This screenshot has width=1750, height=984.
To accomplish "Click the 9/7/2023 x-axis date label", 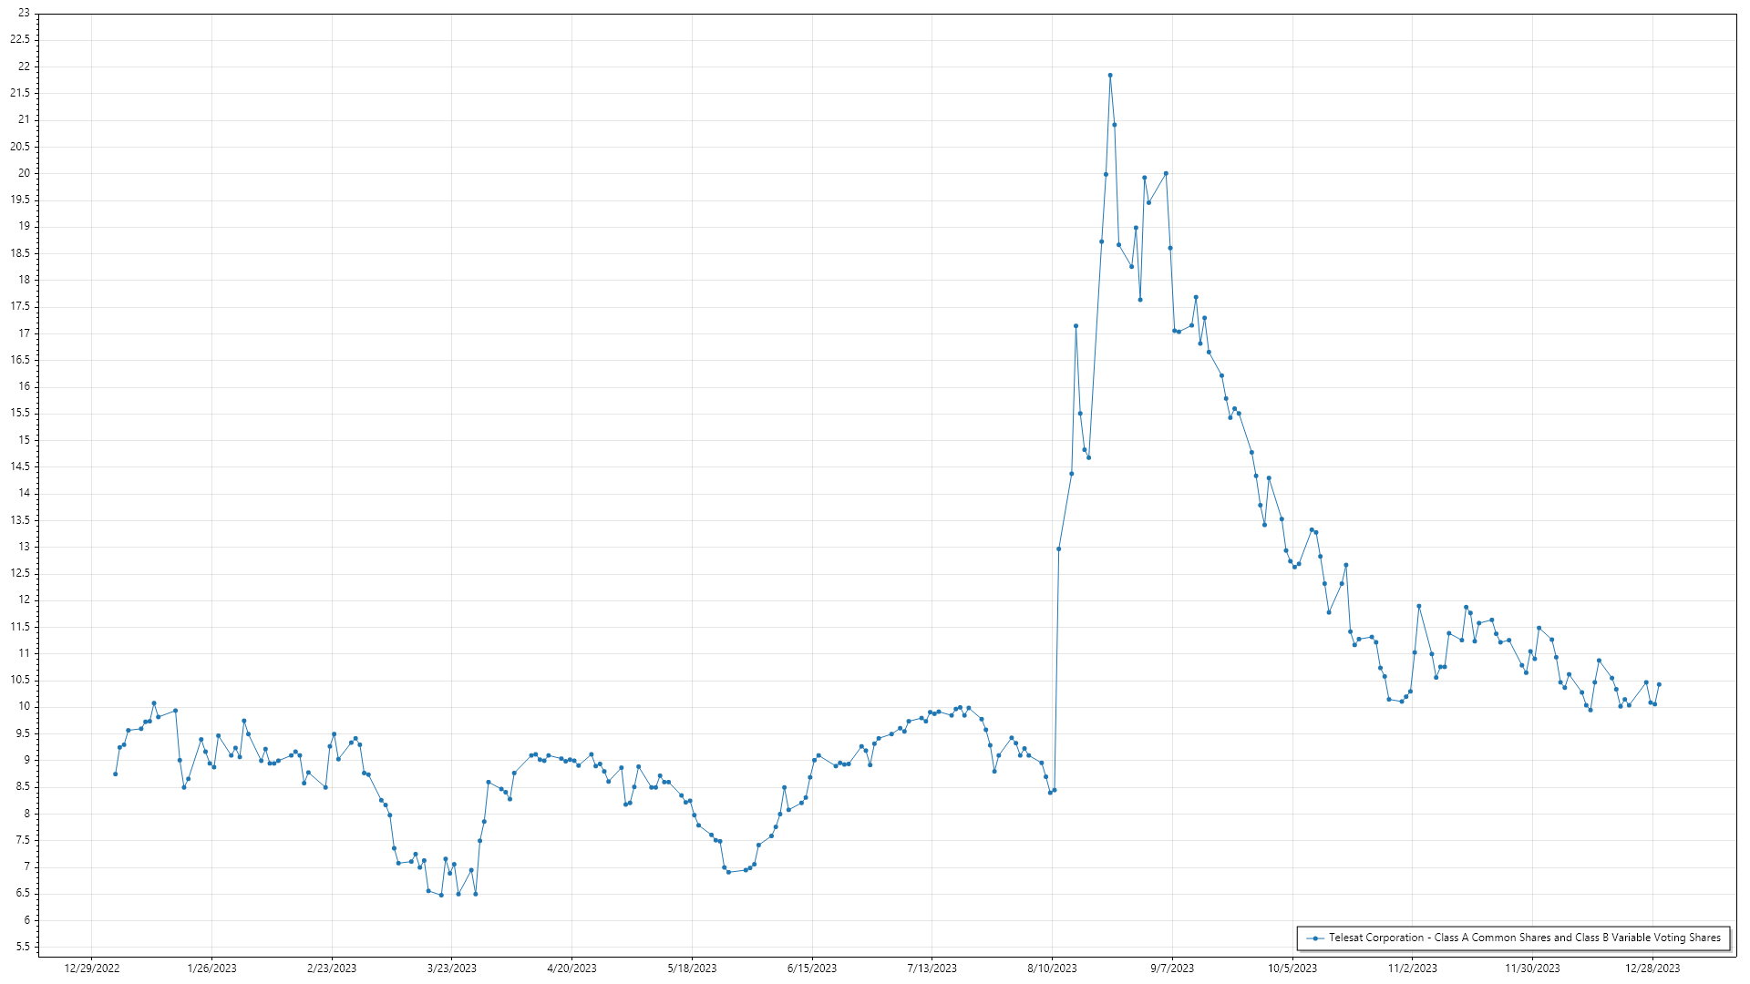I will pyautogui.click(x=1172, y=969).
